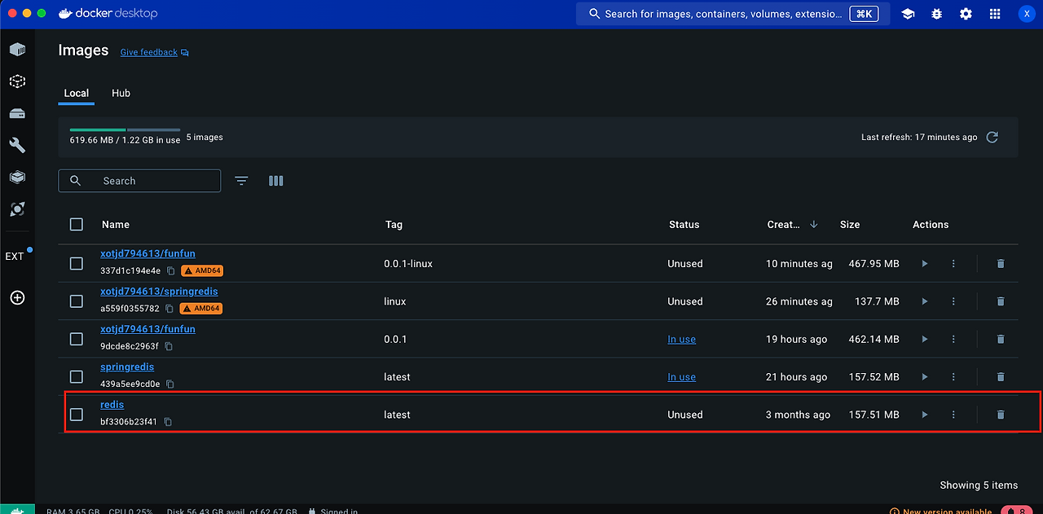Tick checkbox for springredis image

pos(77,377)
